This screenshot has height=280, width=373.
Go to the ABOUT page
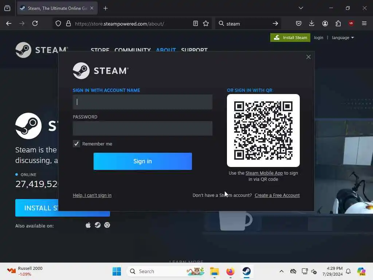coord(166,50)
